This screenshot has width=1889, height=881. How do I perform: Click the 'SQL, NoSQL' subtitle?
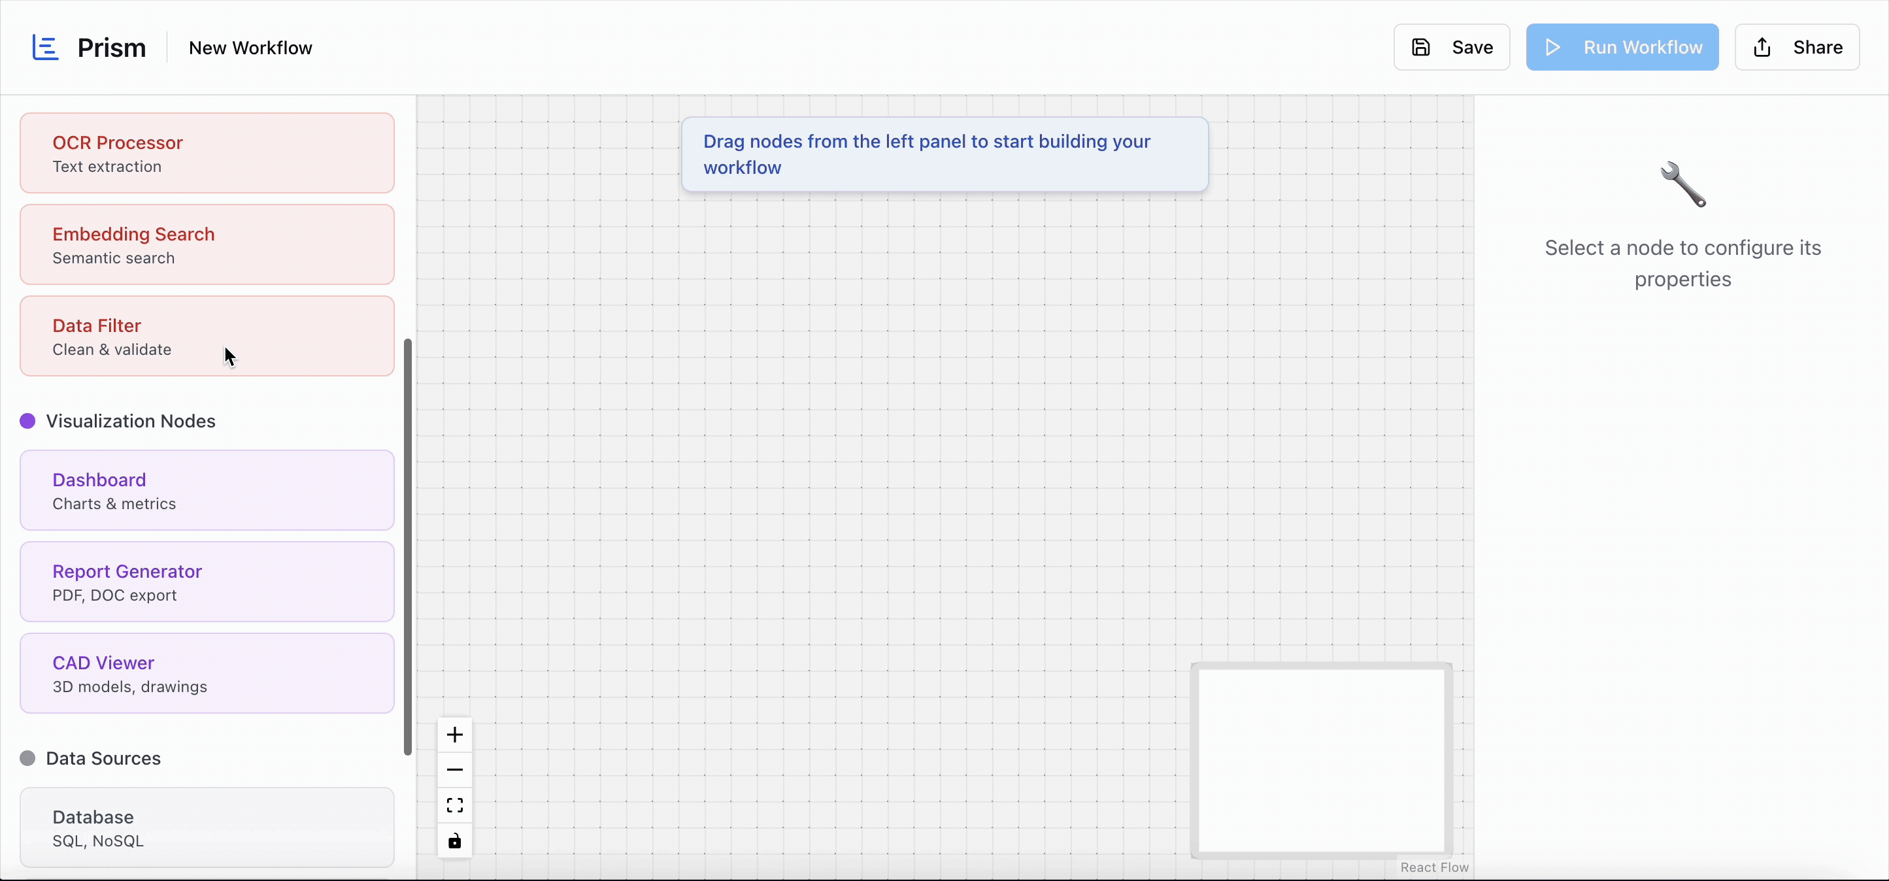pyautogui.click(x=98, y=840)
